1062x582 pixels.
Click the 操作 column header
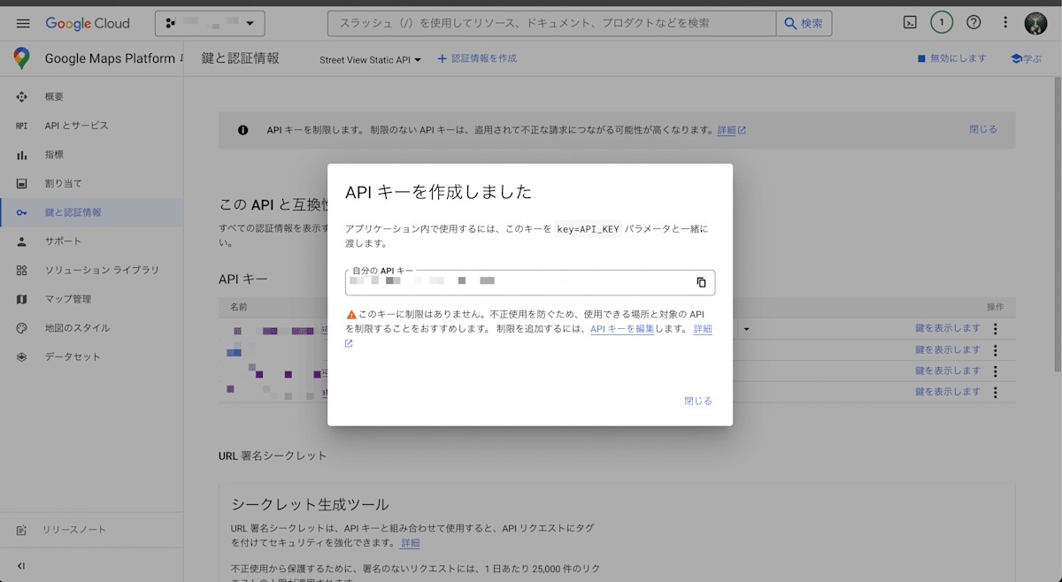tap(996, 307)
